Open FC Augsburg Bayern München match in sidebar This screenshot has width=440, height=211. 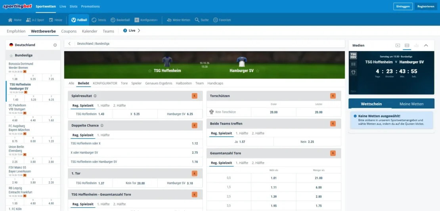pos(33,130)
